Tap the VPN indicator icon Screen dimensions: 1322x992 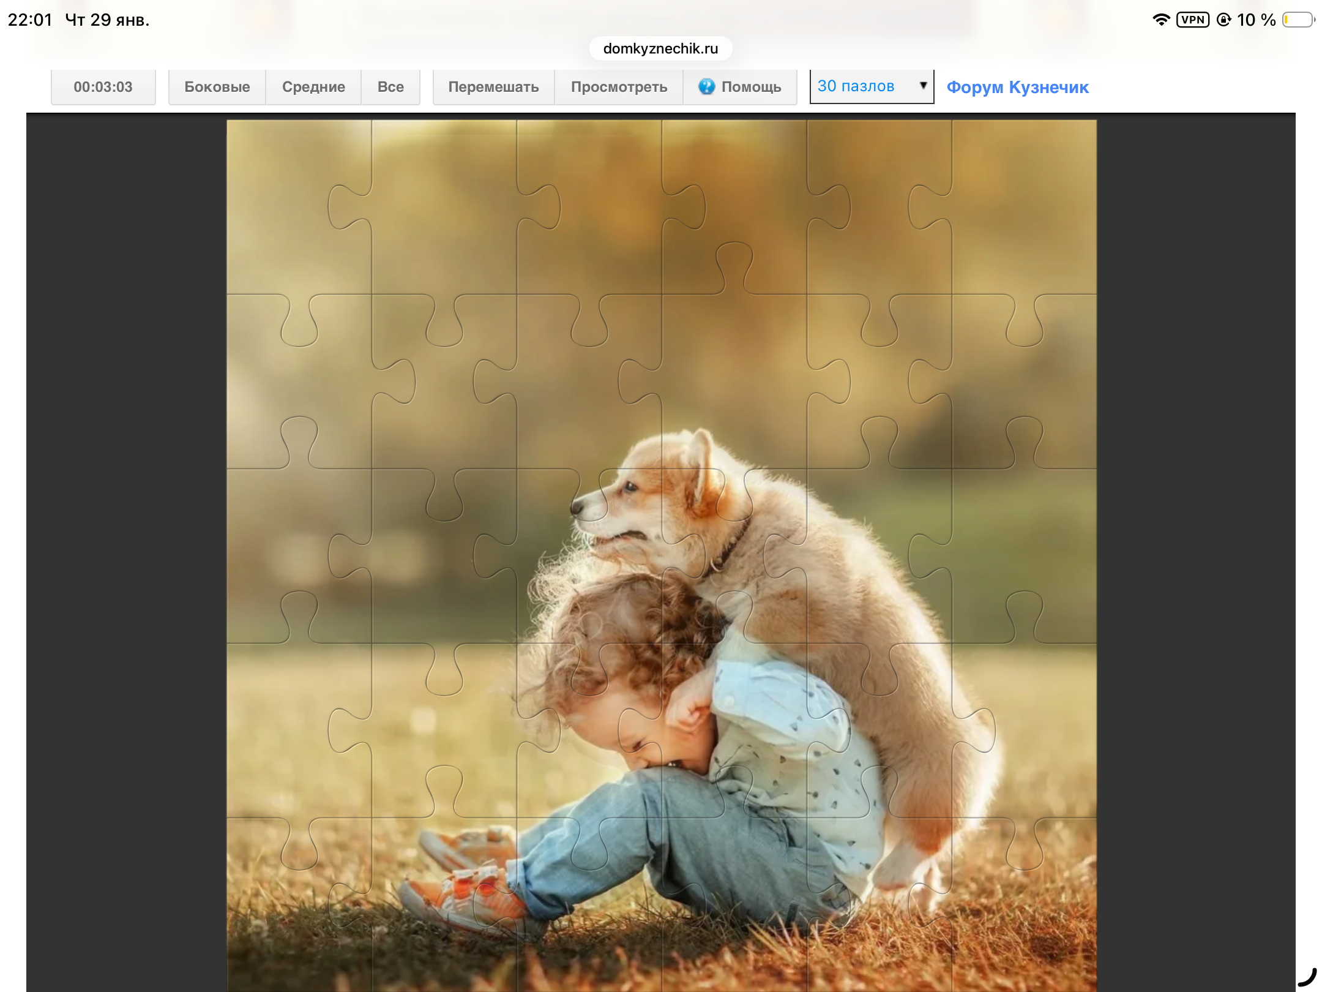coord(1192,20)
